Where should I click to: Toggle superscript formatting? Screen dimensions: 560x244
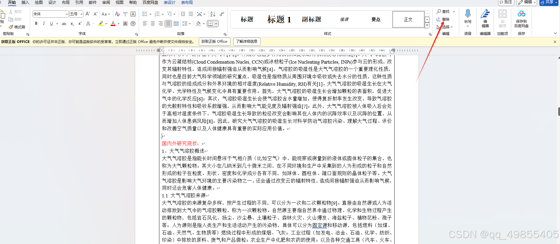click(x=80, y=24)
